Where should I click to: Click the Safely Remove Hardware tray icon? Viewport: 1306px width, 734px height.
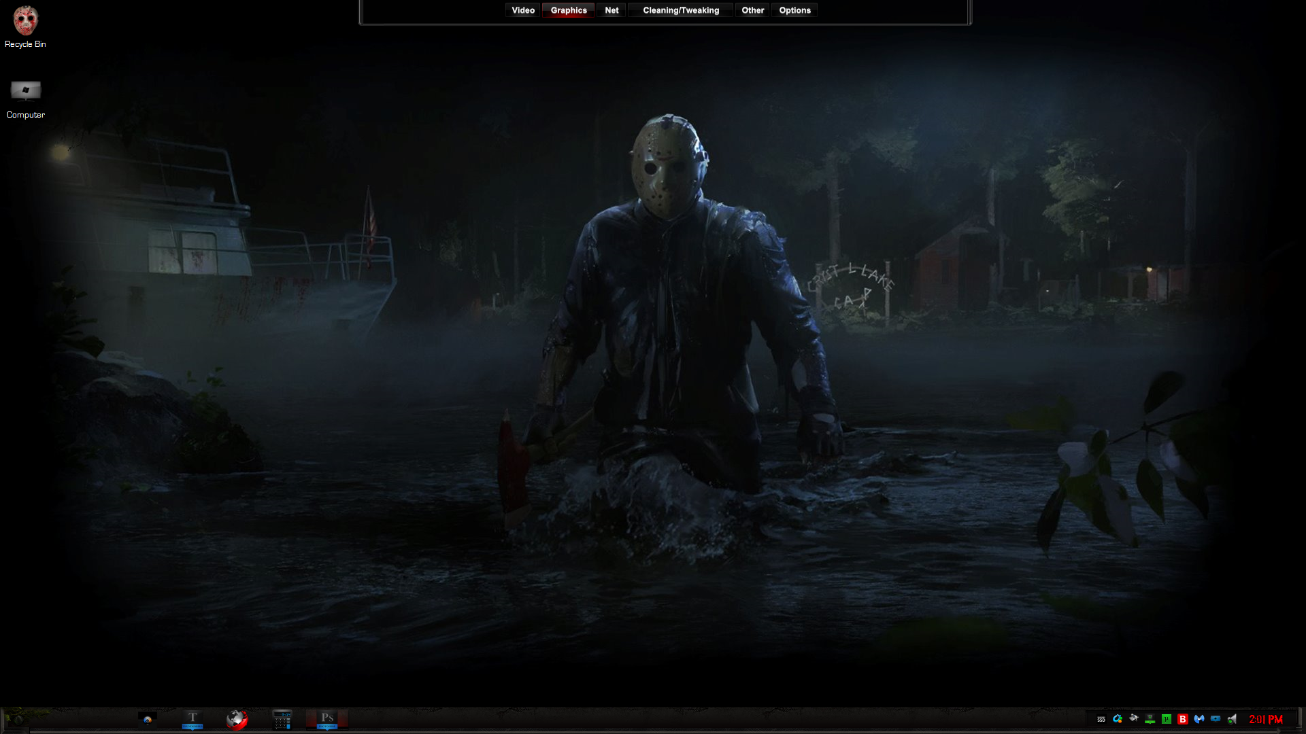tap(1134, 718)
